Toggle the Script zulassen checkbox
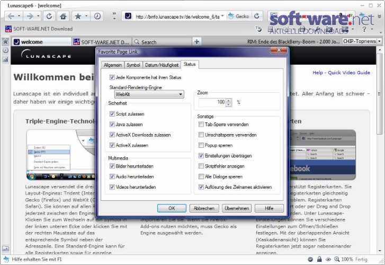Viewport: 385px width, 265px height. click(112, 114)
